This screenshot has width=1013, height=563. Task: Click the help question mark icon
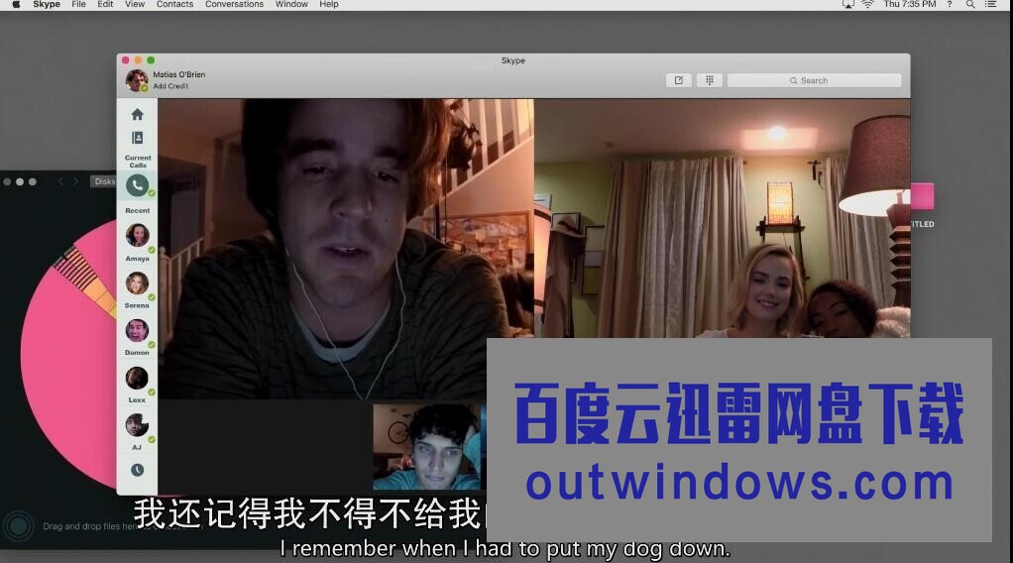pyautogui.click(x=949, y=4)
